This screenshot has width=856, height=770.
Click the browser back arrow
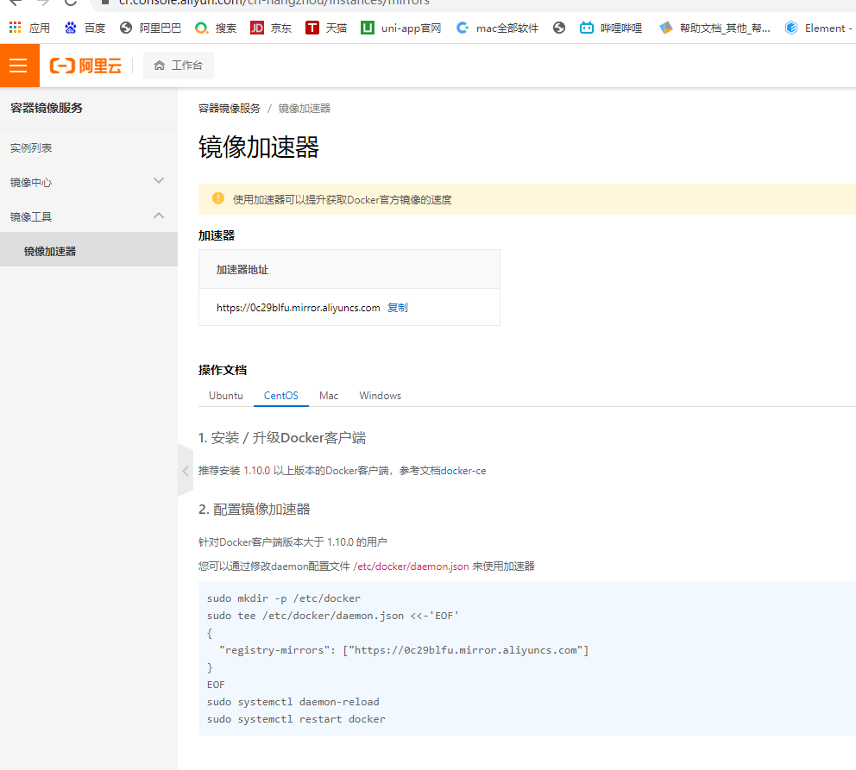tap(16, 3)
